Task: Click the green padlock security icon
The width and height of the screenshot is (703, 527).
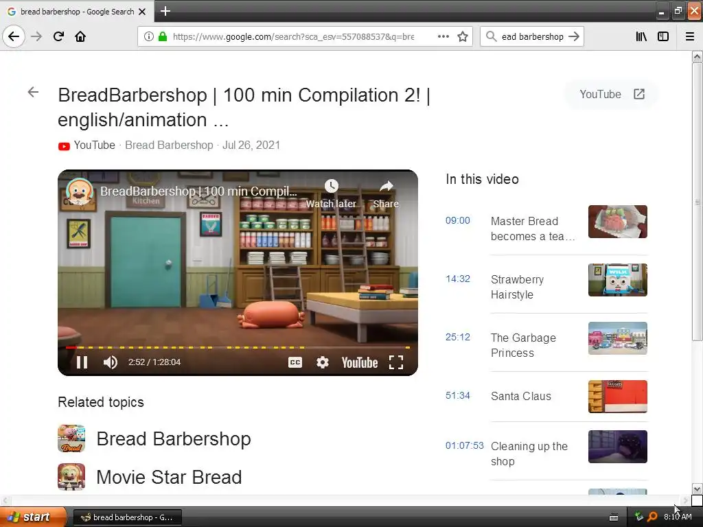Action: 163,36
